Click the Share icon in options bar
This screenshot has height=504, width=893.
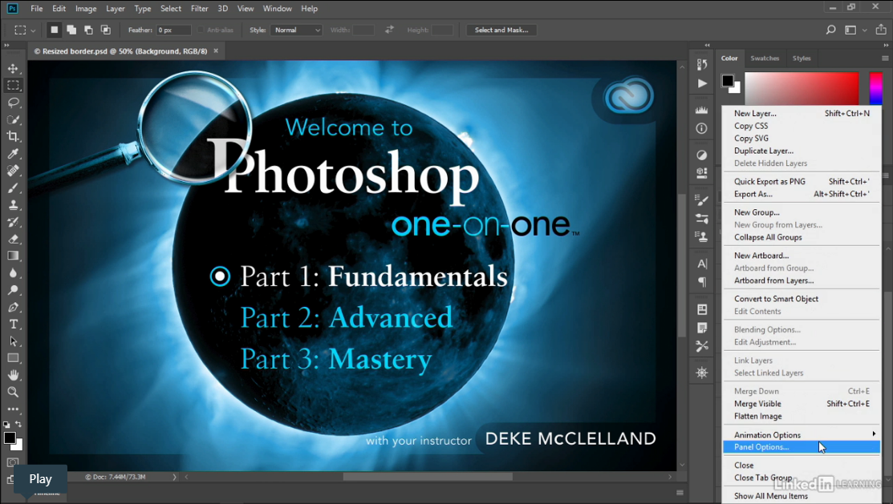tap(880, 30)
